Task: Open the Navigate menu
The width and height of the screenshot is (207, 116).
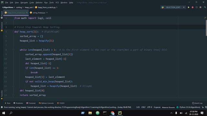Action: click(x=24, y=3)
